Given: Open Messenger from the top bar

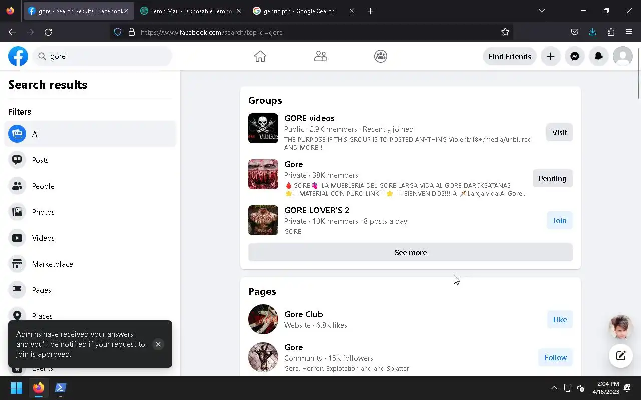Looking at the screenshot, I should [x=575, y=56].
